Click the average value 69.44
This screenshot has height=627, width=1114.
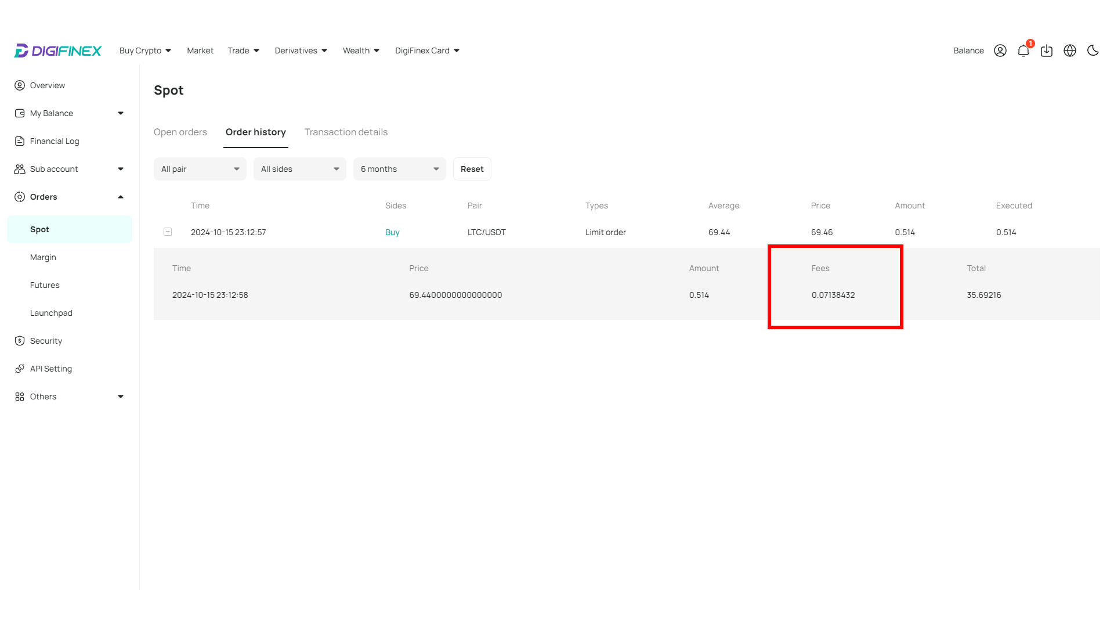coord(719,232)
